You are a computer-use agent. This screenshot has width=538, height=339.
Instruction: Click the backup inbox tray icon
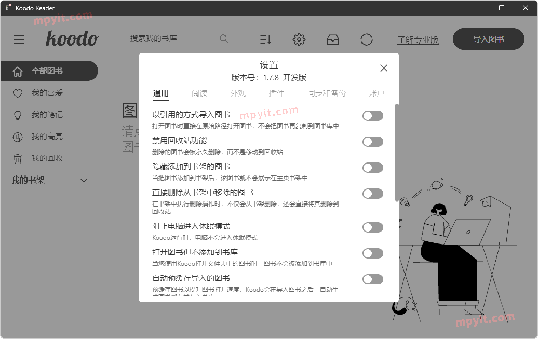332,39
